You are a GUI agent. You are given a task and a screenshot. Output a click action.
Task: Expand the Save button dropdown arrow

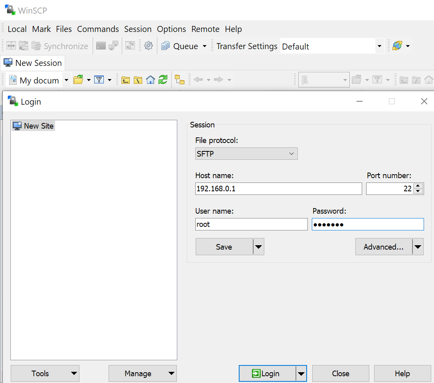point(258,247)
